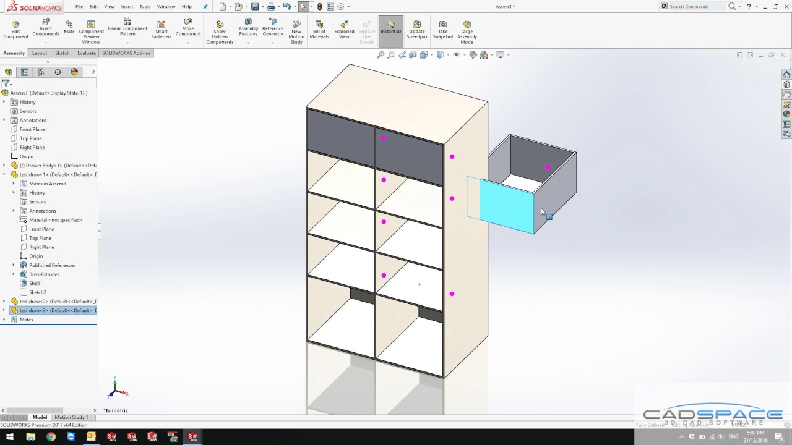Click Update Speedpak
The image size is (792, 445).
pyautogui.click(x=417, y=30)
